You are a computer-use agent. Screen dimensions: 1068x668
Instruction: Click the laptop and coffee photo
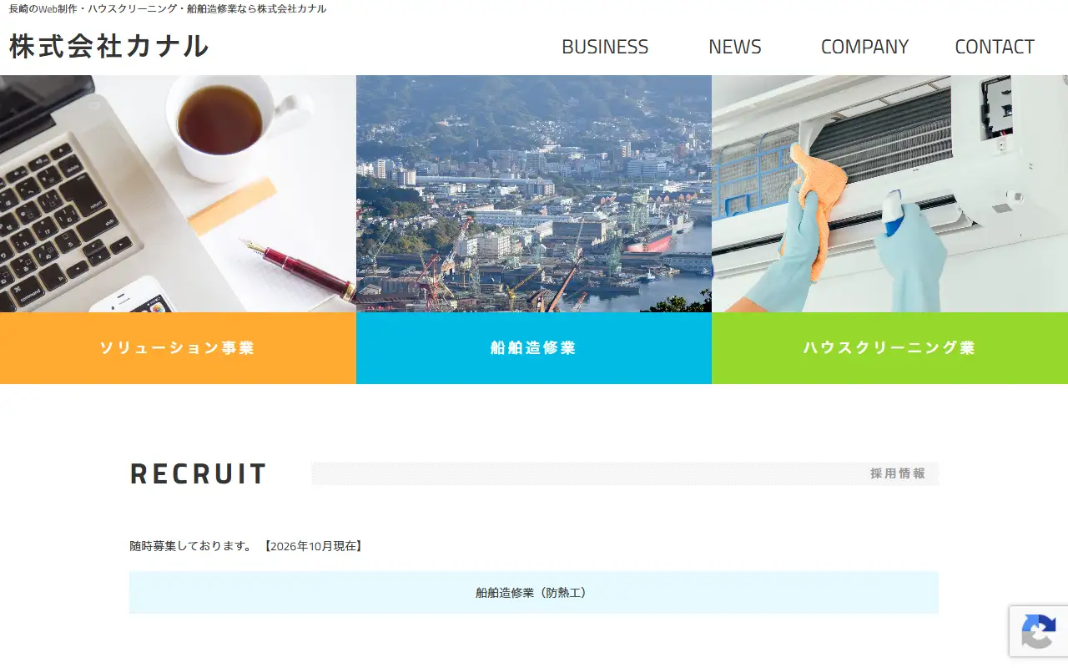point(178,194)
